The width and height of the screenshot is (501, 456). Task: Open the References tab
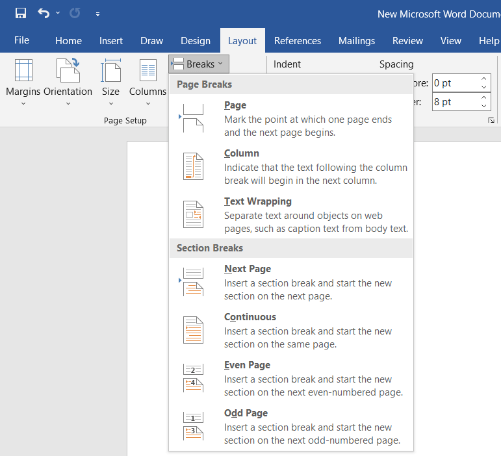(298, 40)
